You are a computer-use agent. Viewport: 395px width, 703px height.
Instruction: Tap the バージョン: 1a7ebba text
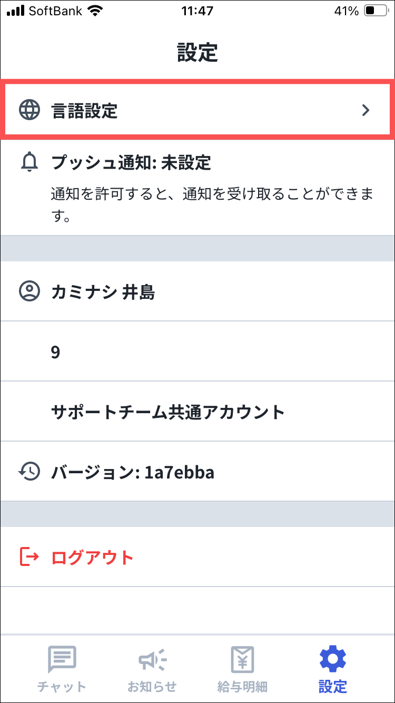133,472
